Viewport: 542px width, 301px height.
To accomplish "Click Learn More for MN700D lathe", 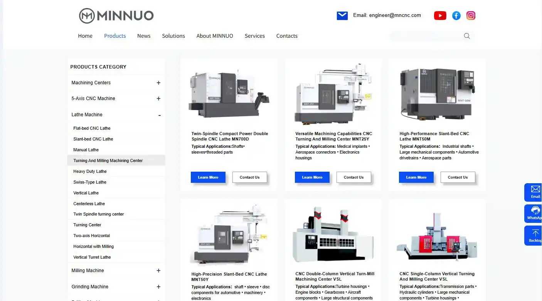I will 208,177.
